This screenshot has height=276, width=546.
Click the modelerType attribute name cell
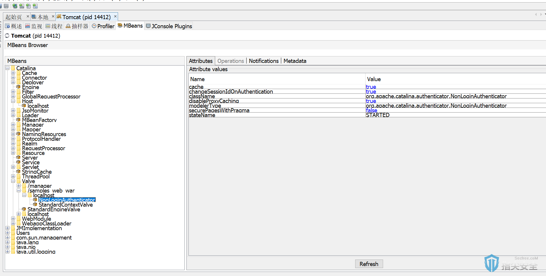click(277, 106)
